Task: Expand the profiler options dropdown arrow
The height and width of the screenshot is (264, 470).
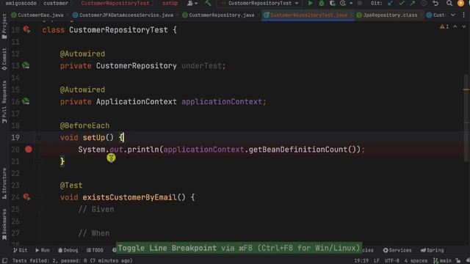Action: (x=351, y=3)
